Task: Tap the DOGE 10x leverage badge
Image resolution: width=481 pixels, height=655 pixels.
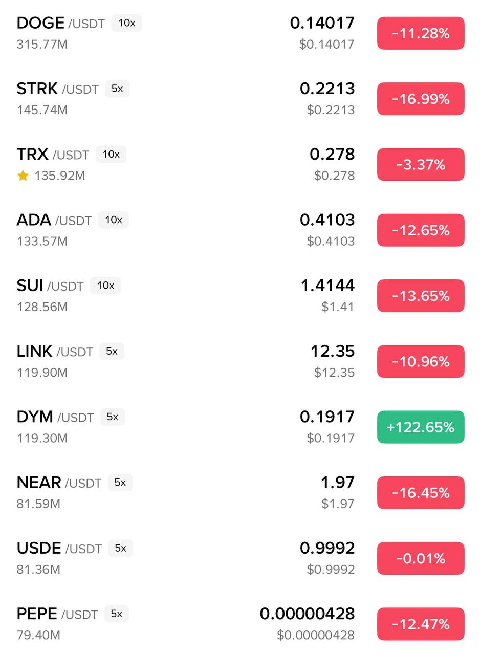Action: coord(126,23)
